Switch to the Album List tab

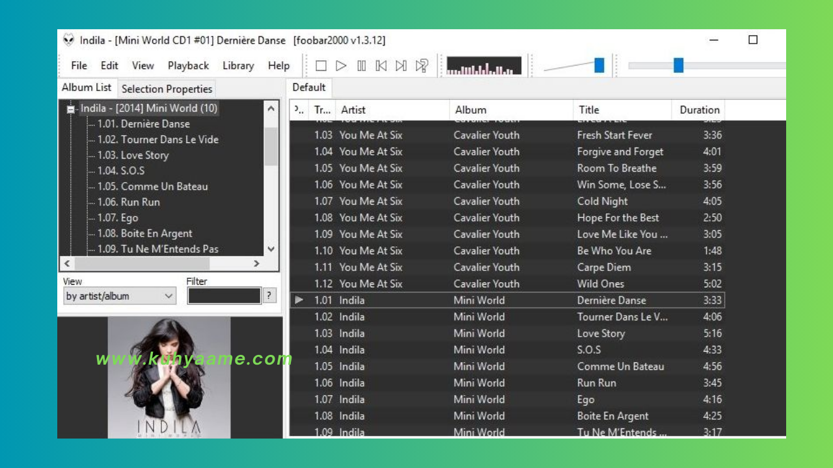click(x=87, y=88)
